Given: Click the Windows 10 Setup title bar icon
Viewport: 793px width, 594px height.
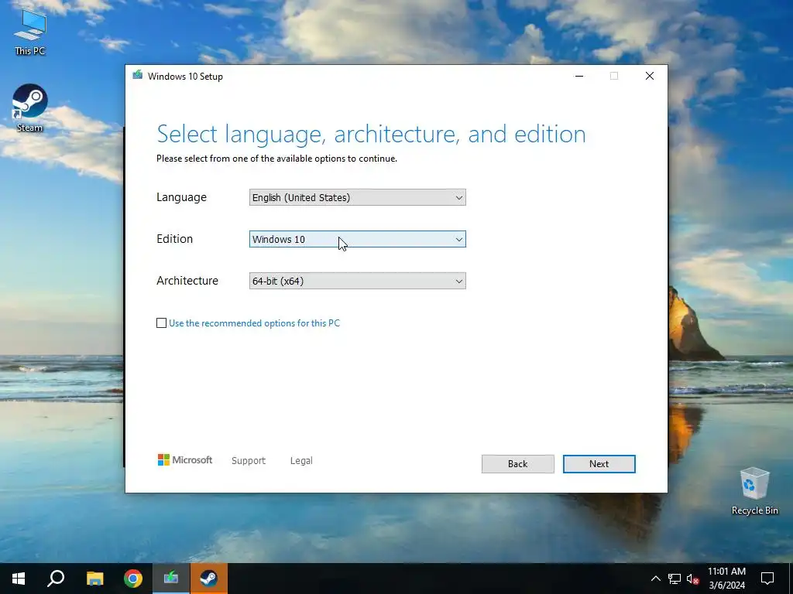Looking at the screenshot, I should point(138,76).
